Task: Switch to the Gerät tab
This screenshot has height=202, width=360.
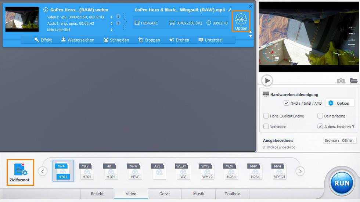Action: click(x=165, y=194)
